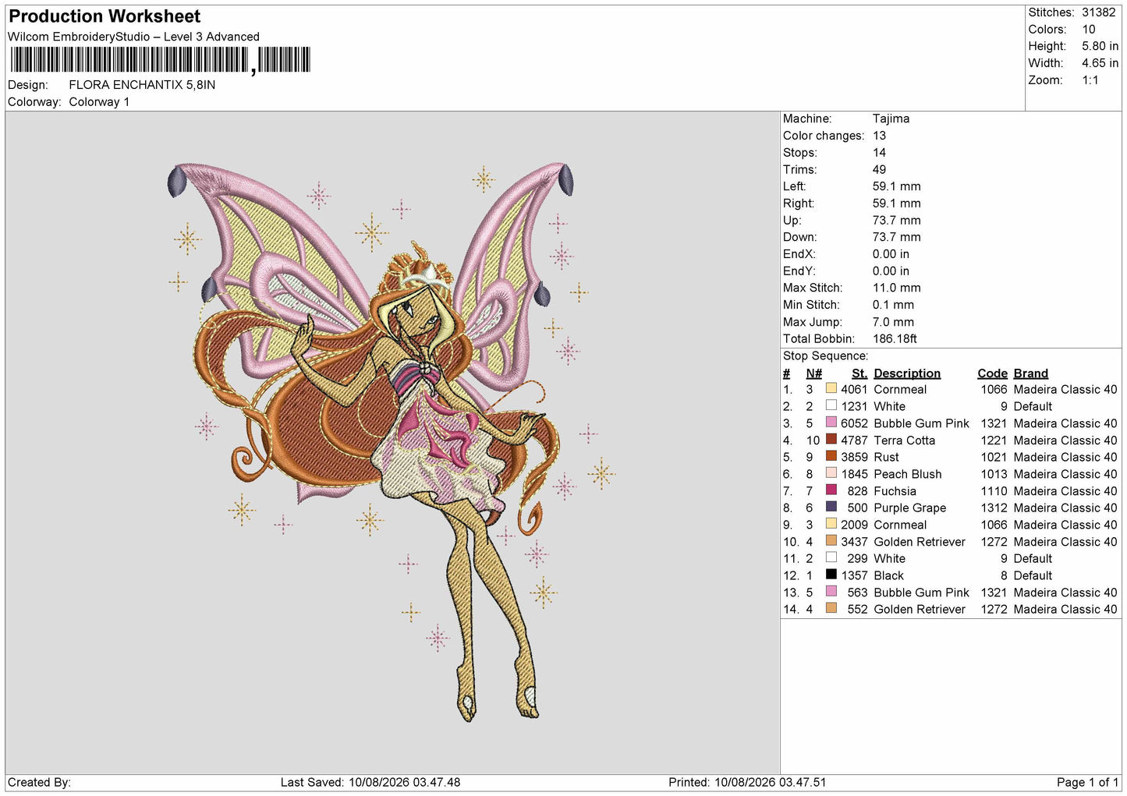Image resolution: width=1127 pixels, height=796 pixels.
Task: Click the 'Peach Blush' description text
Action: pos(907,474)
